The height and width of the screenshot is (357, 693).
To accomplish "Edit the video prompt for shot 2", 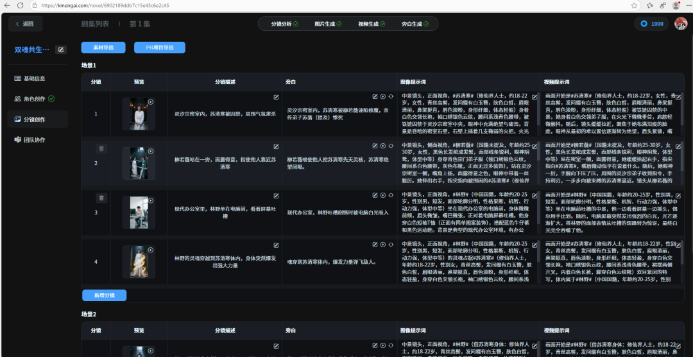I will coord(679,146).
